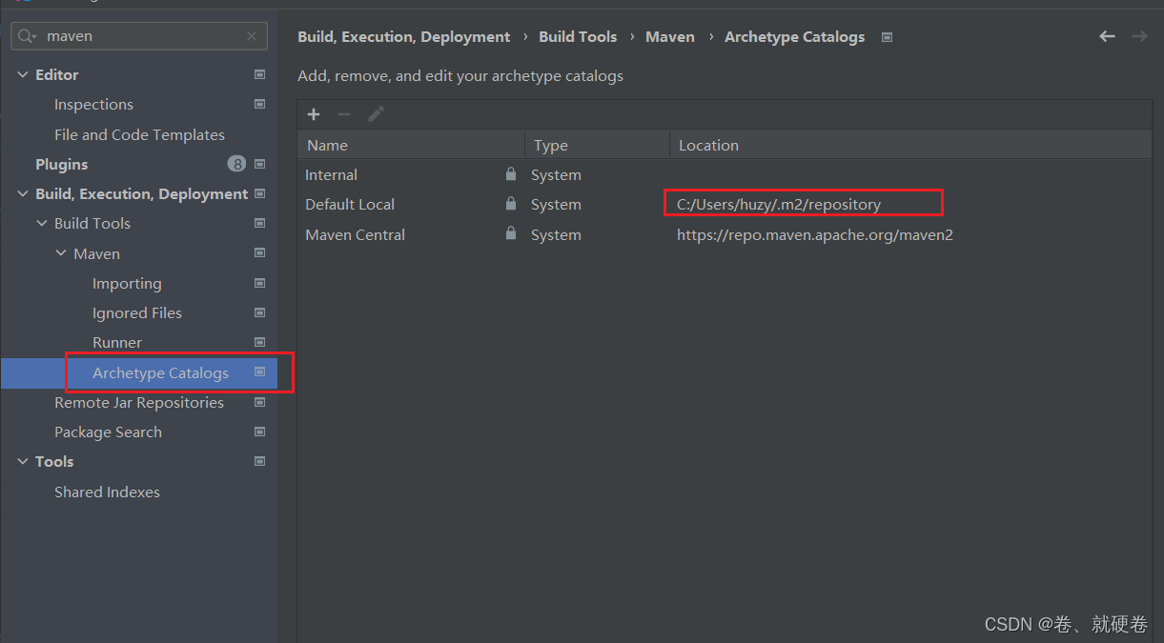The width and height of the screenshot is (1164, 643).
Task: Open Build Tools from the breadcrumb path
Action: point(578,36)
